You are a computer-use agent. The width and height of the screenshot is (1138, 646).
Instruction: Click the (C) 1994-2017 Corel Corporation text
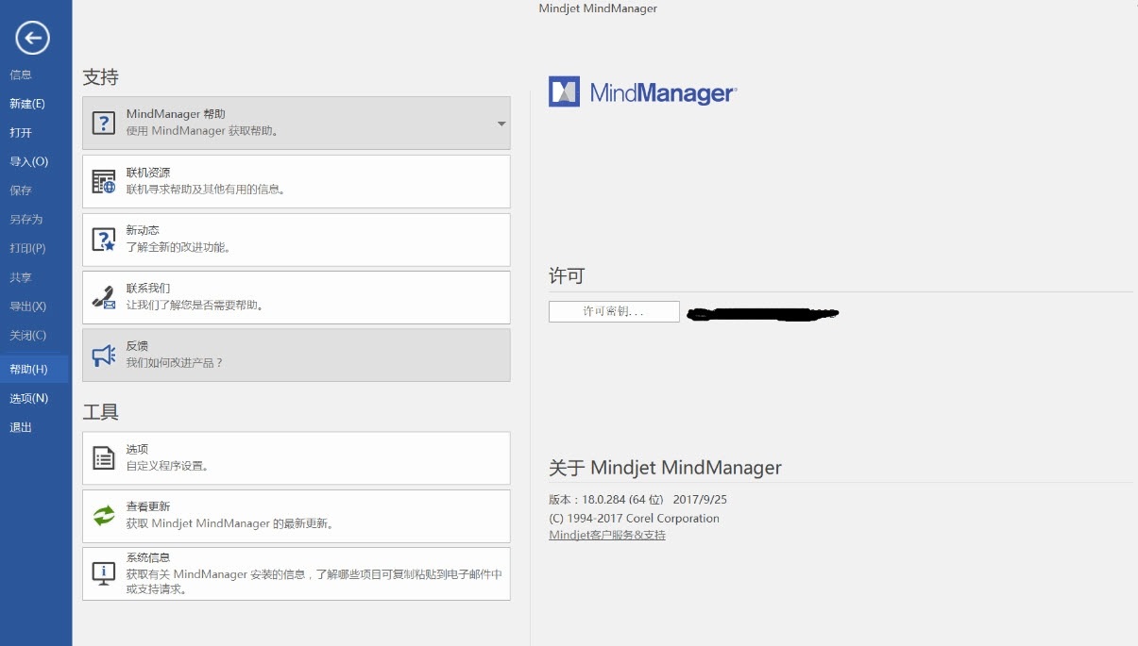634,518
